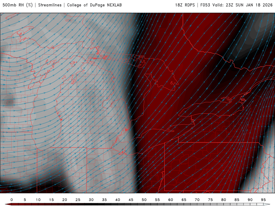Image resolution: width=275 pixels, height=206 pixels.
Task: Select the '50' label on the colorbar
Action: tap(144, 200)
